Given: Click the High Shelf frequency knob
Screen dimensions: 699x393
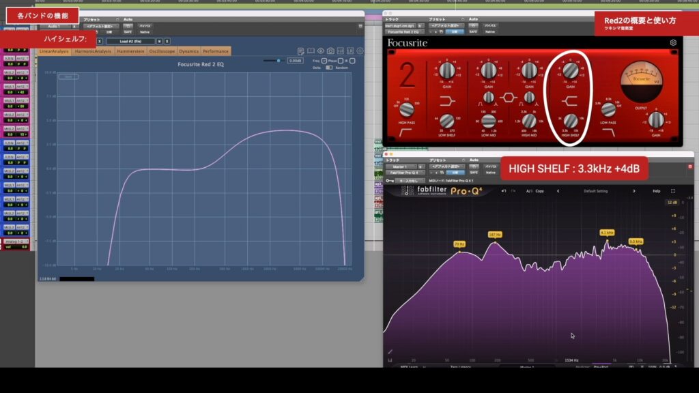Looking at the screenshot, I should point(570,121).
